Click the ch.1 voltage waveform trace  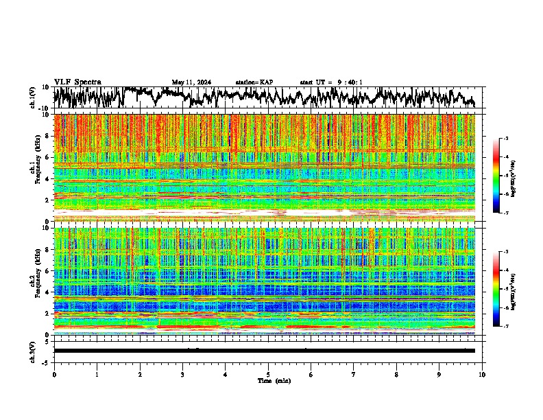pos(264,97)
